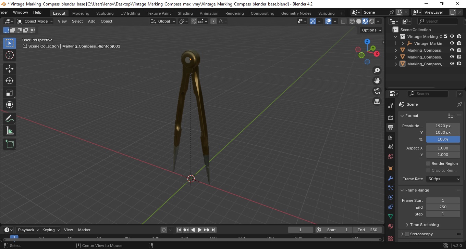Toggle the collection exclude checkbox in outliner

coord(445,36)
